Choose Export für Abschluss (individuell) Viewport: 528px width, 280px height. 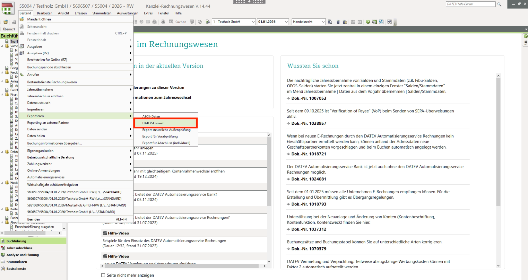point(166,143)
